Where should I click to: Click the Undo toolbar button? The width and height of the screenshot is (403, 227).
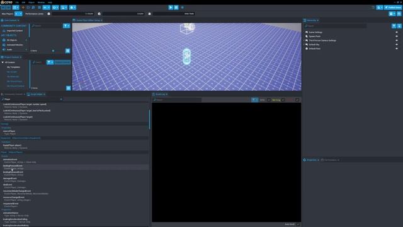(x=3, y=8)
